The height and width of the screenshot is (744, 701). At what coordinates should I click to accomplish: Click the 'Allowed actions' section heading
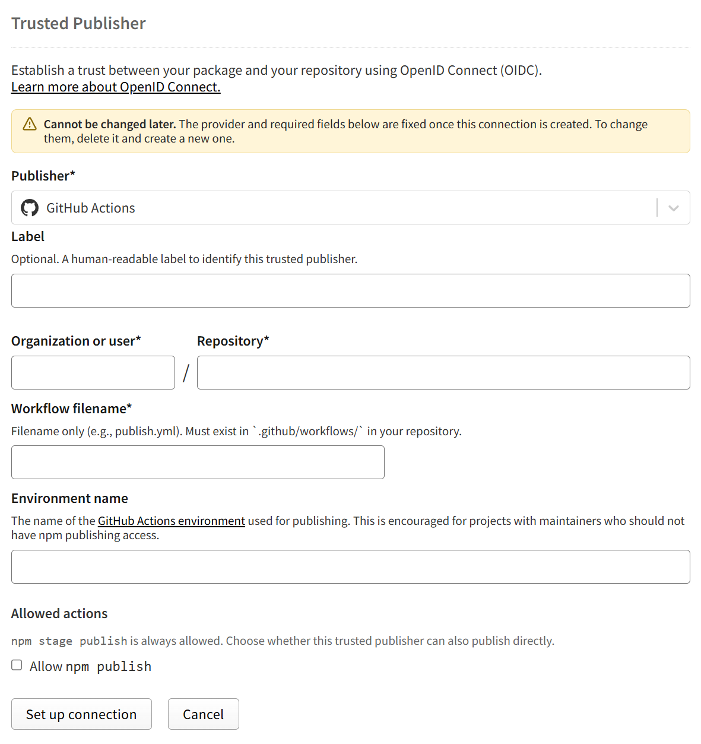59,613
